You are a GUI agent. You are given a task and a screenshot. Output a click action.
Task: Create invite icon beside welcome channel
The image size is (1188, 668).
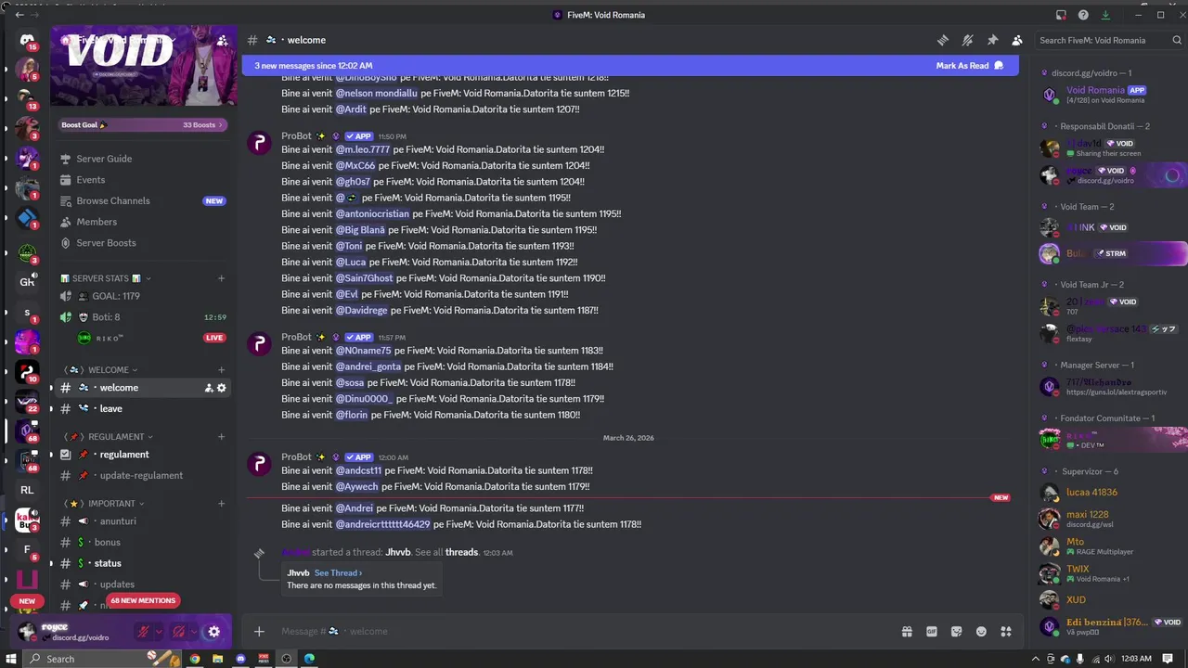pos(208,388)
